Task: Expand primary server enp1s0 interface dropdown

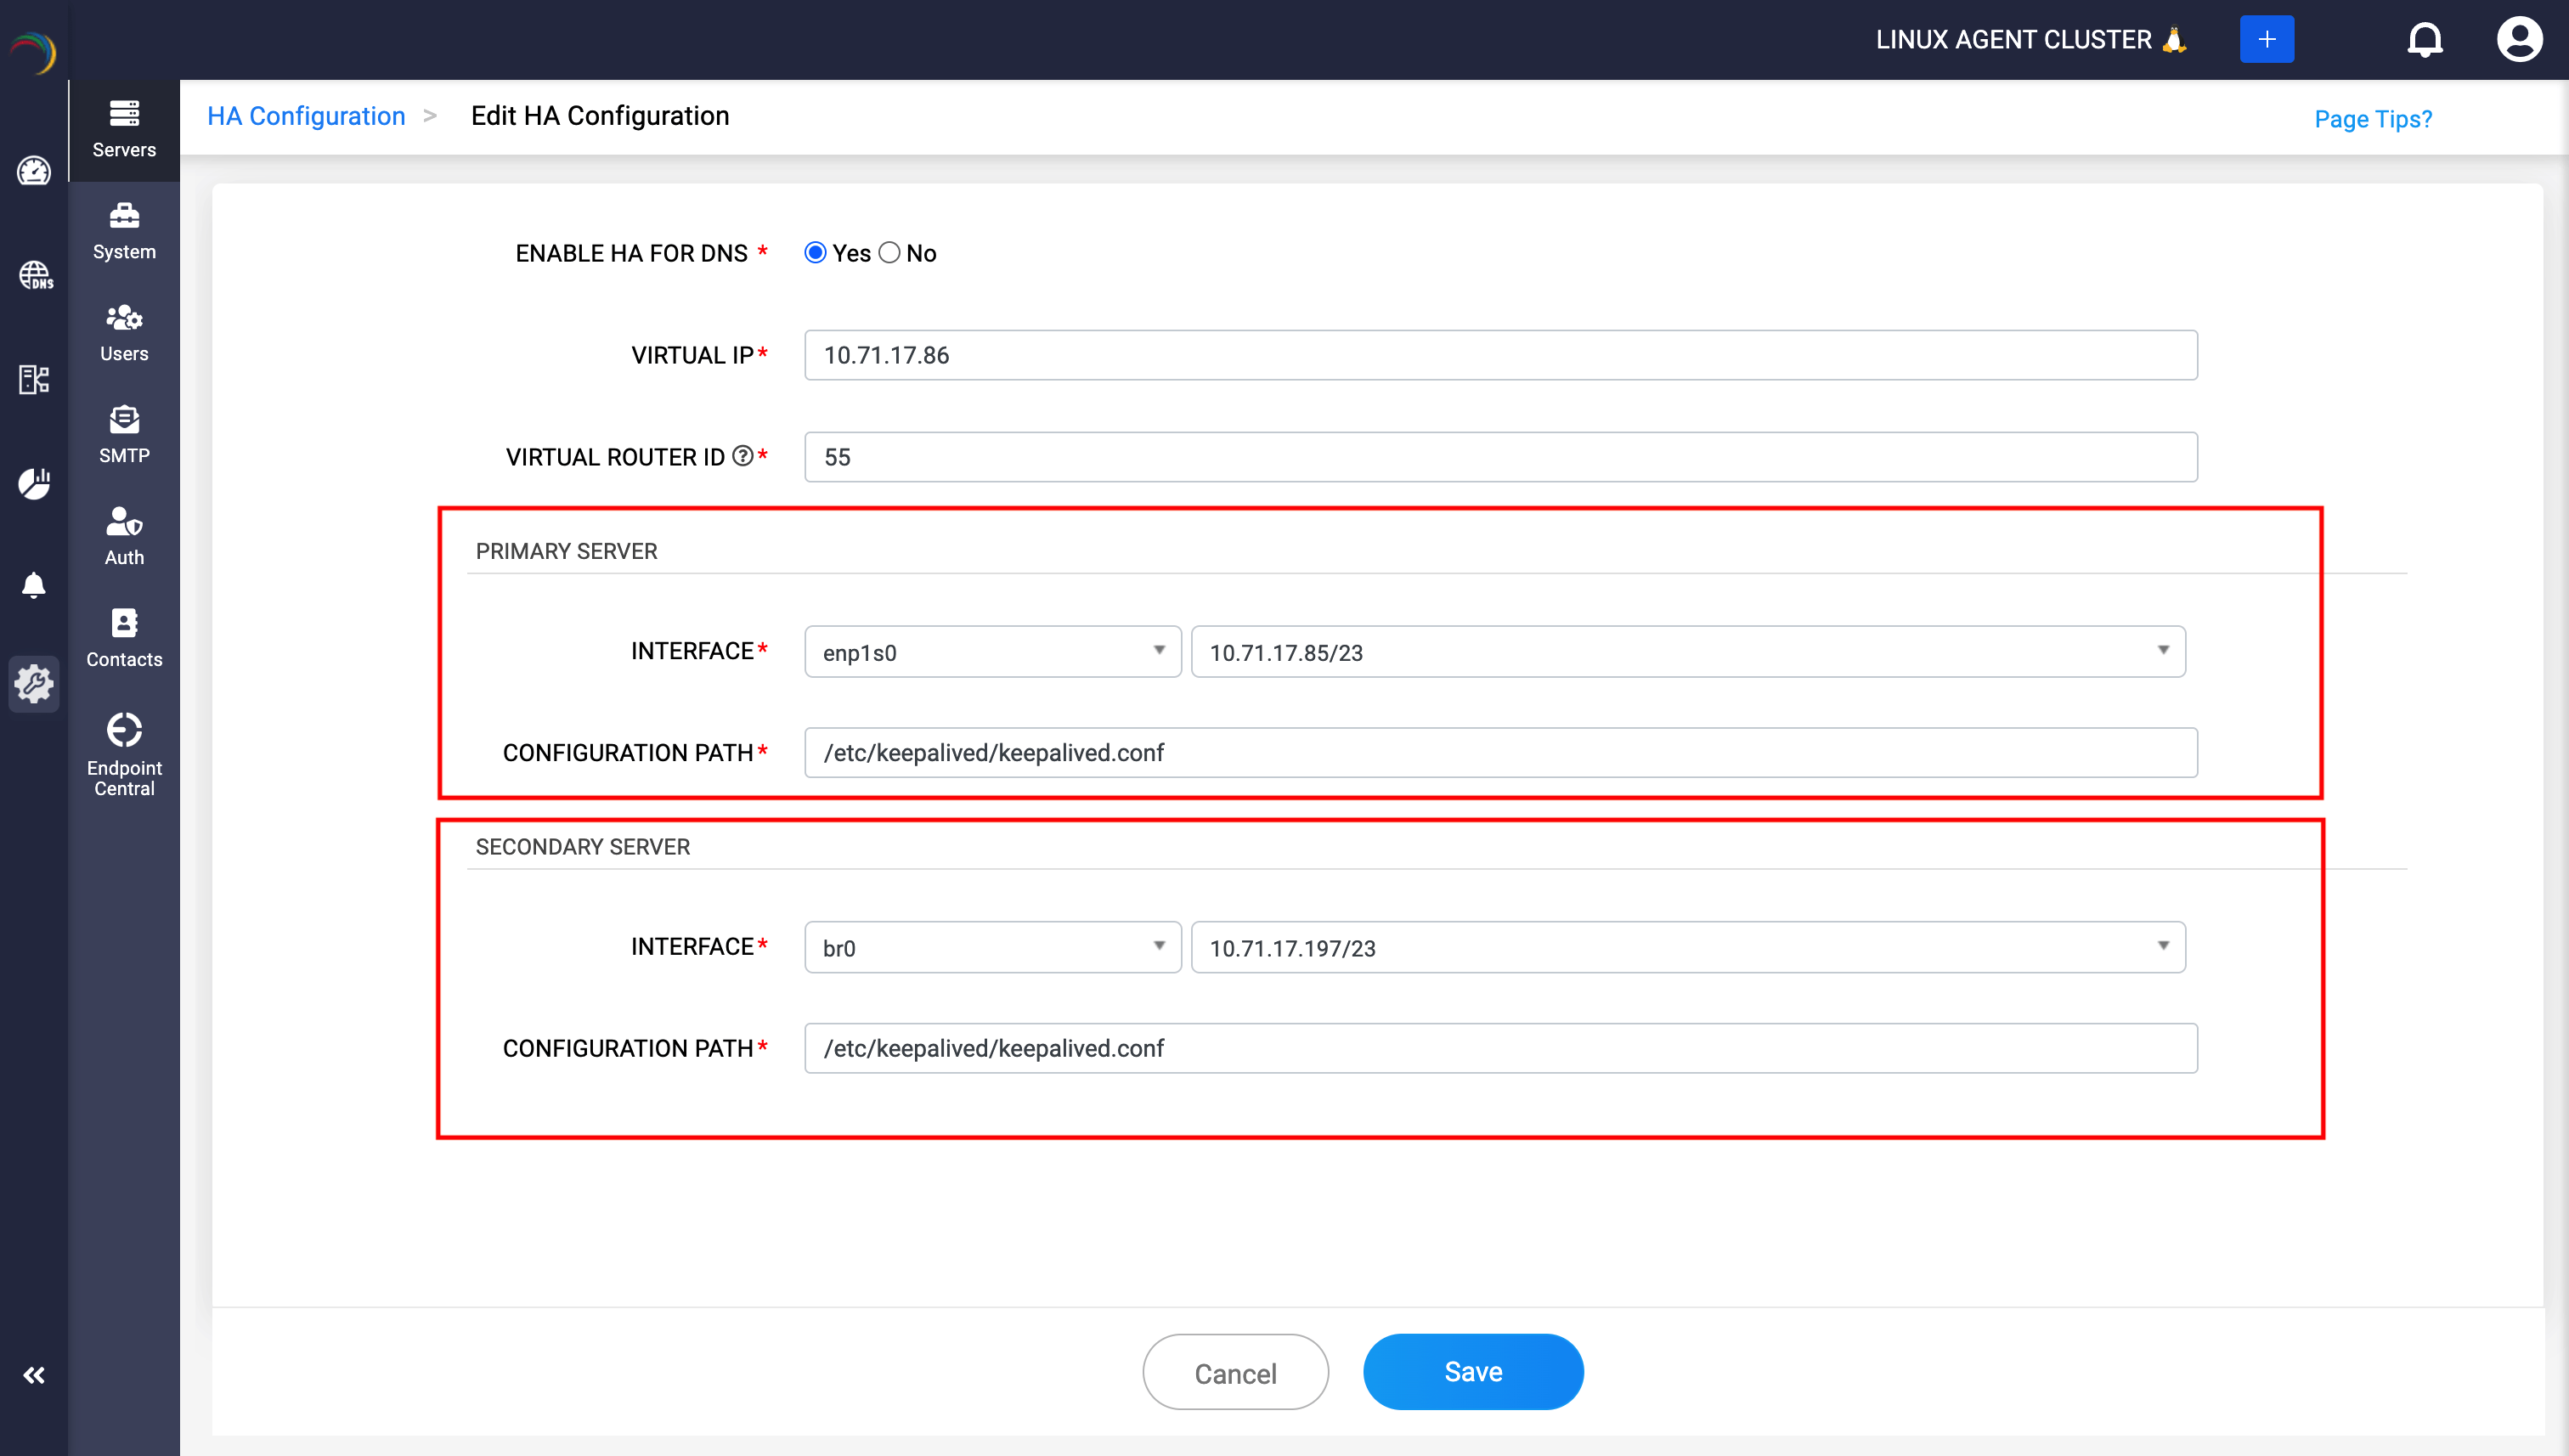Action: [x=992, y=652]
